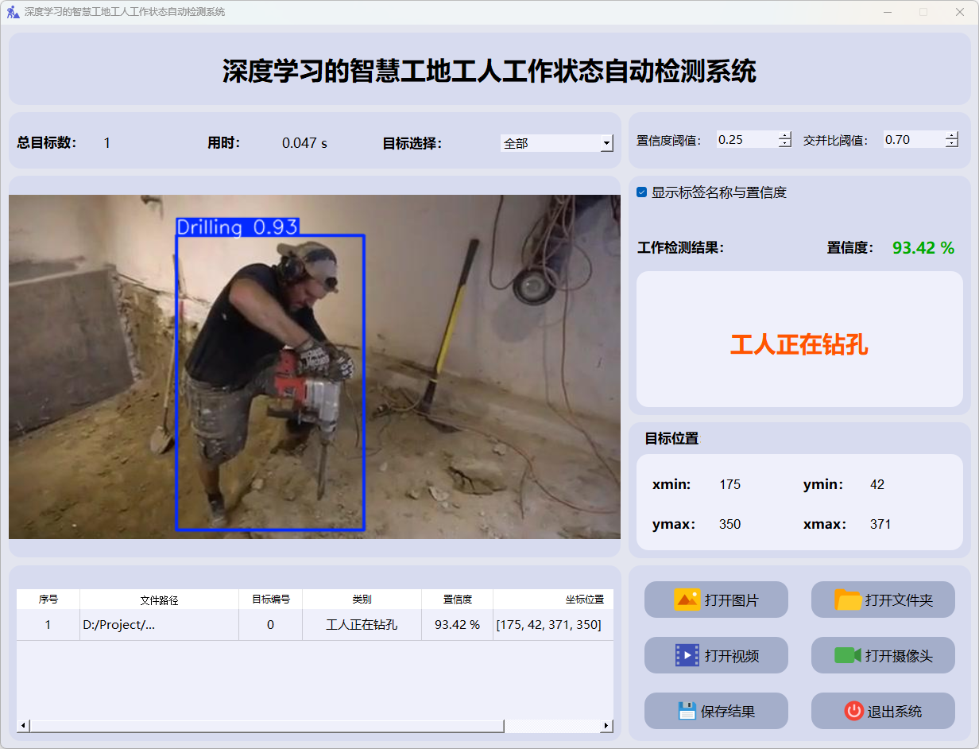
Task: Click the 目标编号 column header
Action: coord(270,600)
